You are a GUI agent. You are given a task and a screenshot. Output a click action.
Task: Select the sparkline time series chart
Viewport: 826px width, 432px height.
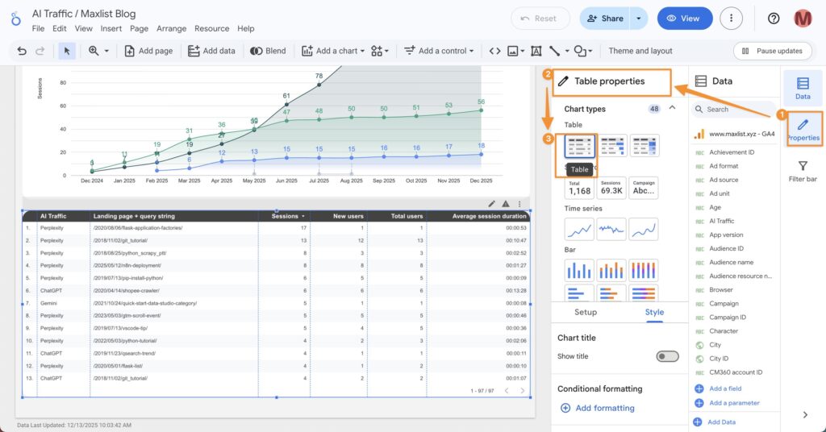pos(611,230)
